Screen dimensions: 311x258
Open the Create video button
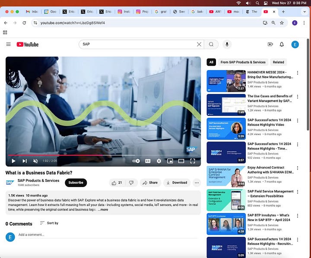pos(270,44)
